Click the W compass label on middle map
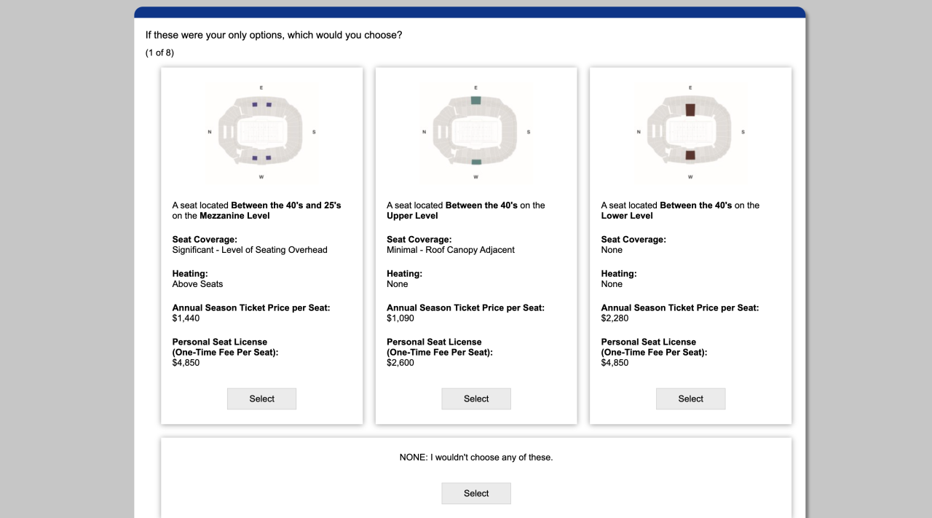 coord(475,176)
